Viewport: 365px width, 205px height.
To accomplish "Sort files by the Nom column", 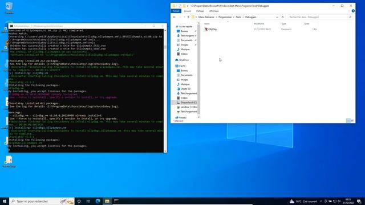I will [228, 24].
